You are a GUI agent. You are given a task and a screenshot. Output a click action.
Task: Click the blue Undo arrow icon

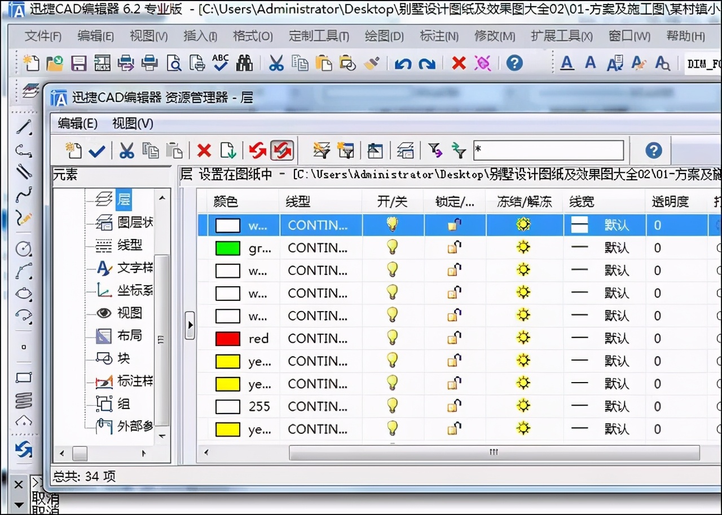point(403,63)
